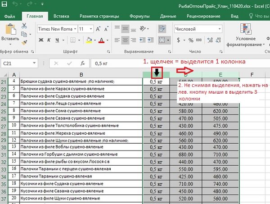Image resolution: width=270 pixels, height=204 pixels.
Task: Click the Name Box showing C21
Action: [x=19, y=63]
